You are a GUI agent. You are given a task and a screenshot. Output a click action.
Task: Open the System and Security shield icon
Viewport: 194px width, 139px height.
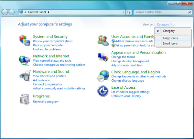click(x=25, y=41)
